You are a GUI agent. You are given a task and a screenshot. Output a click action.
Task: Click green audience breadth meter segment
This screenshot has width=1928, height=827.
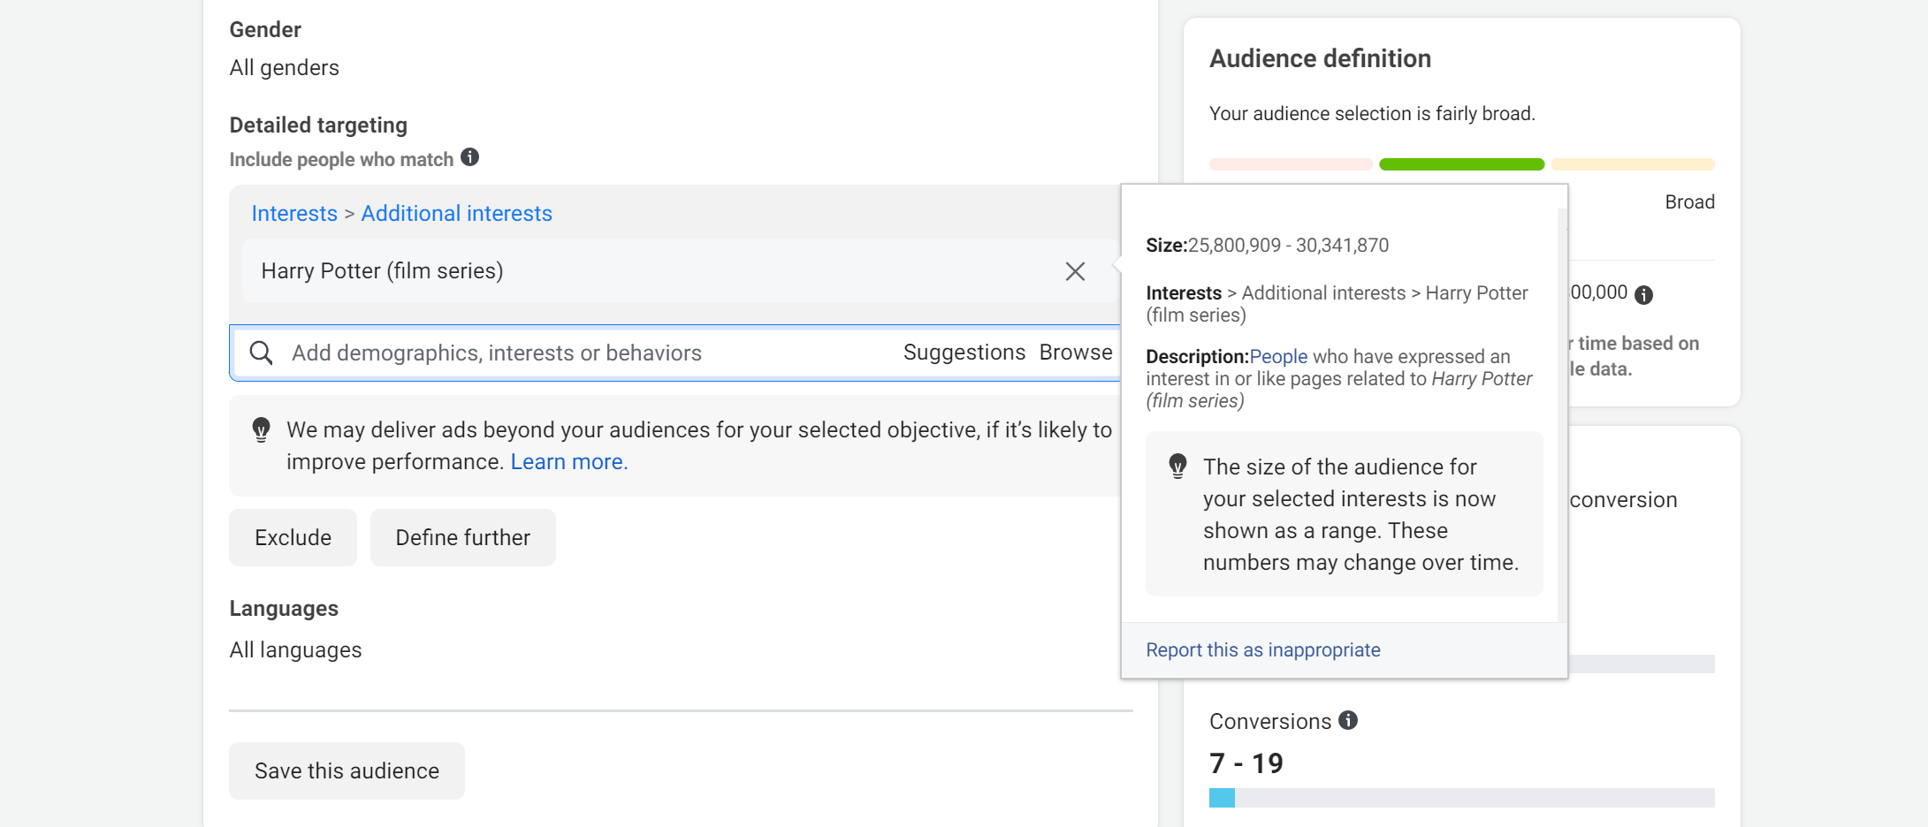coord(1461,164)
